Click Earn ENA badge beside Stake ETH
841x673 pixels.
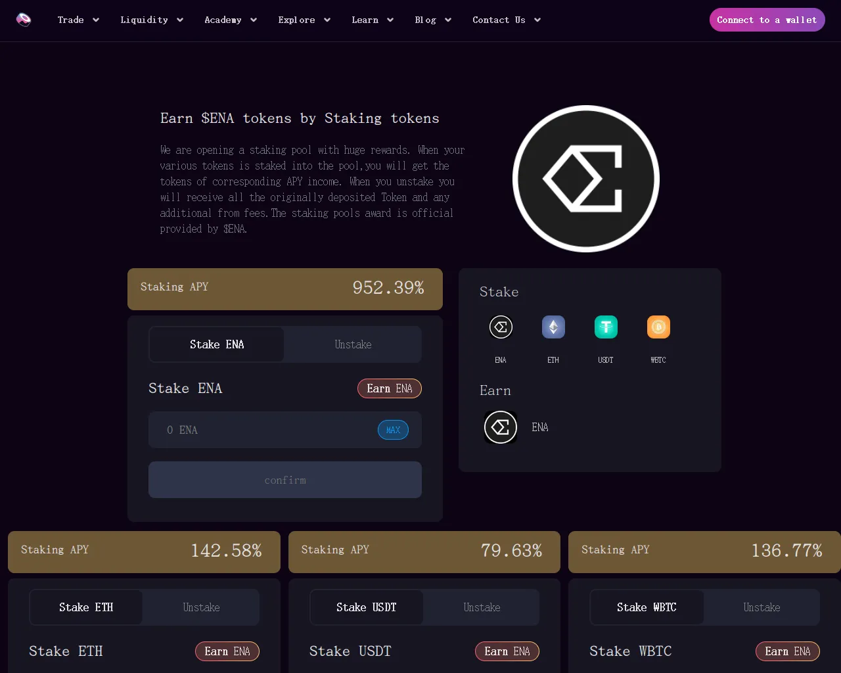(x=227, y=651)
